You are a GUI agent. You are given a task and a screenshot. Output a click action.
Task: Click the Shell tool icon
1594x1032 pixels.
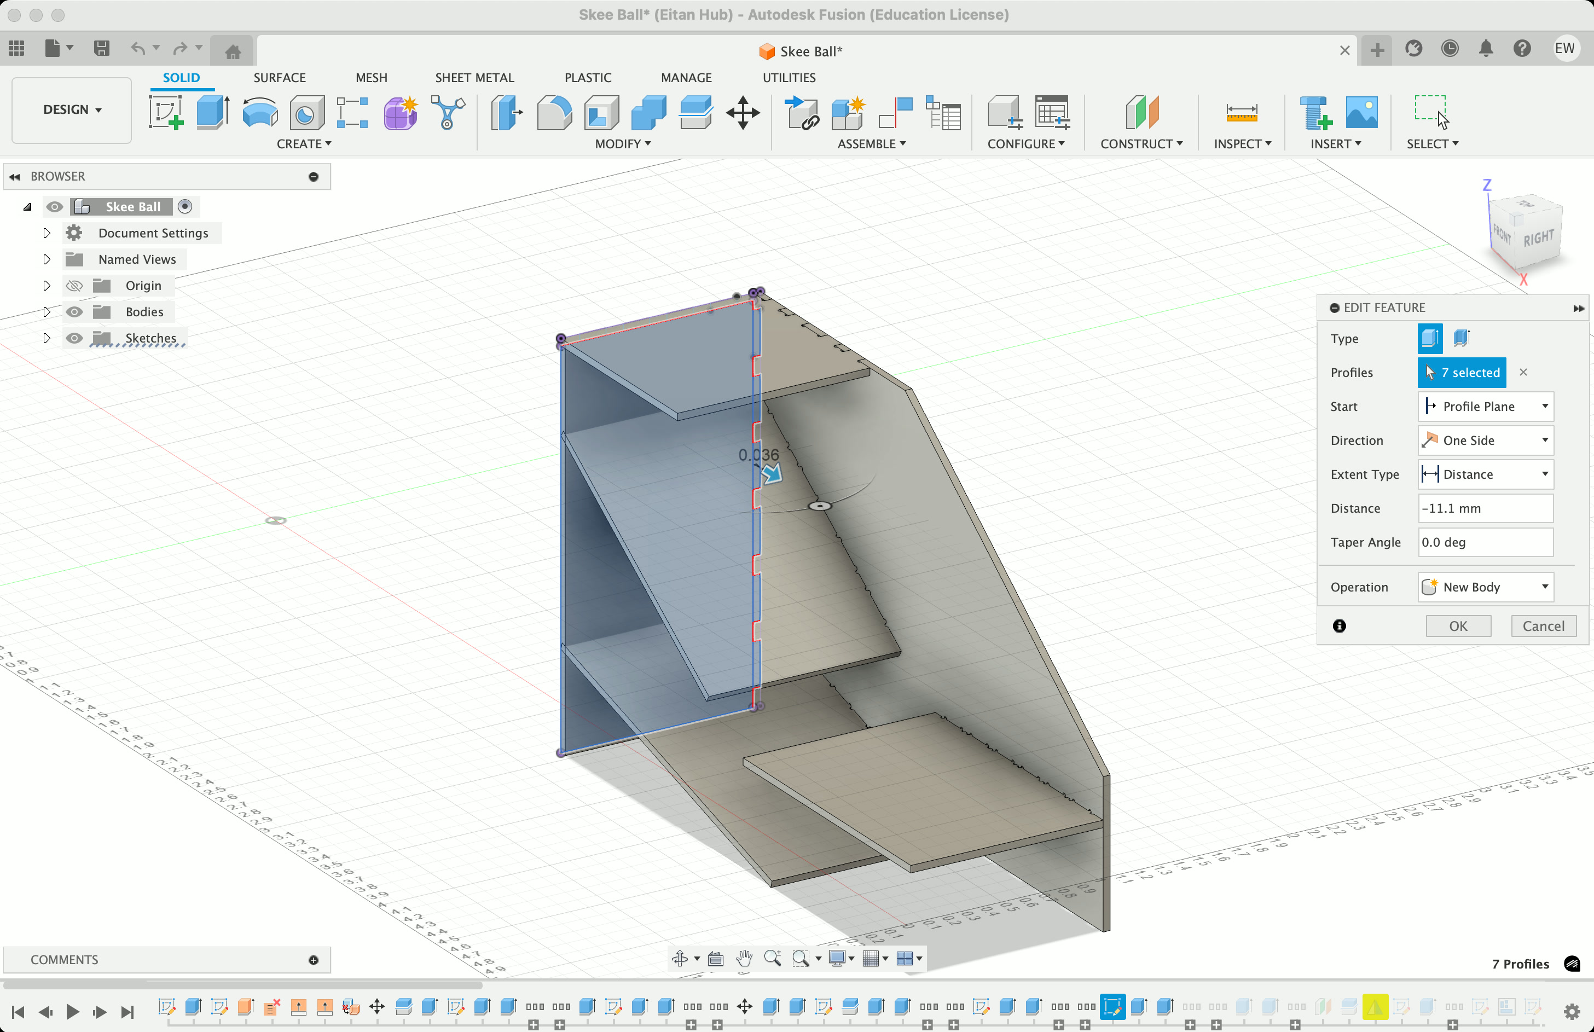pyautogui.click(x=601, y=113)
